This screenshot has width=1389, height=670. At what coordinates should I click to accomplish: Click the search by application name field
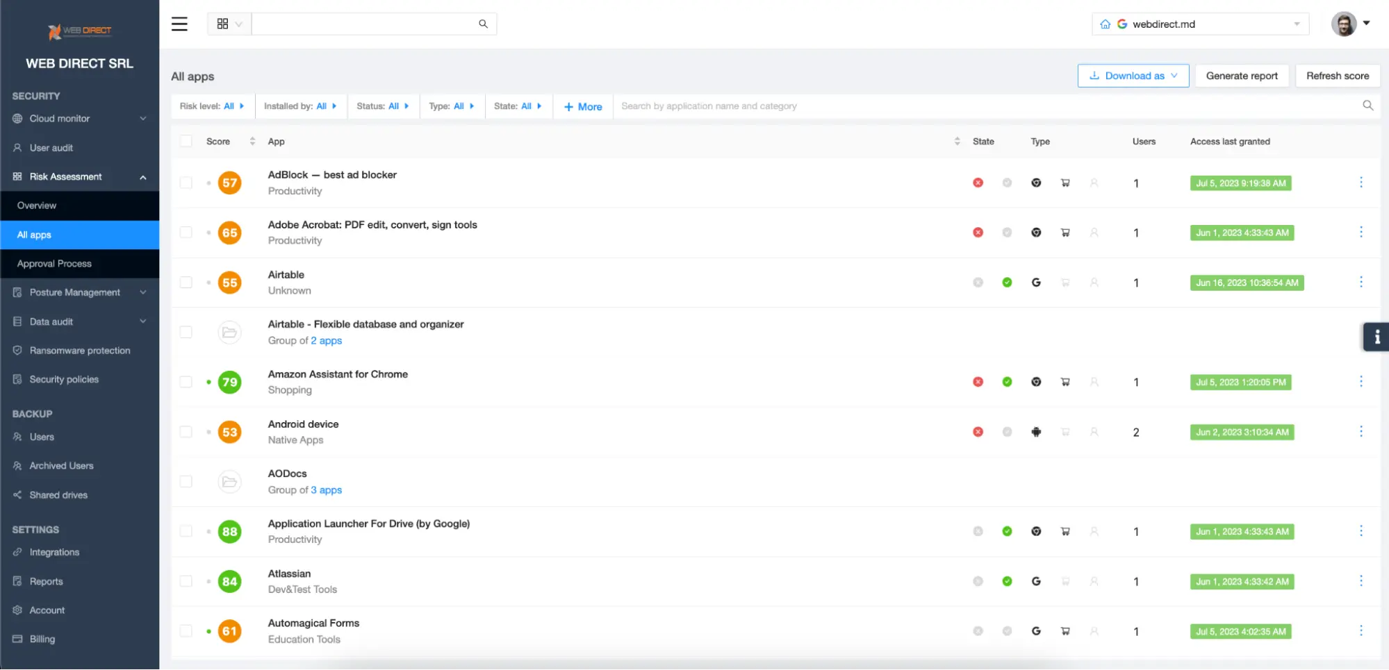[x=764, y=106]
